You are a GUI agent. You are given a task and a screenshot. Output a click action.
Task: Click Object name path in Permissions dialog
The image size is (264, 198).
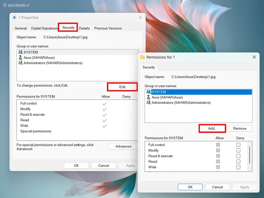193,77
